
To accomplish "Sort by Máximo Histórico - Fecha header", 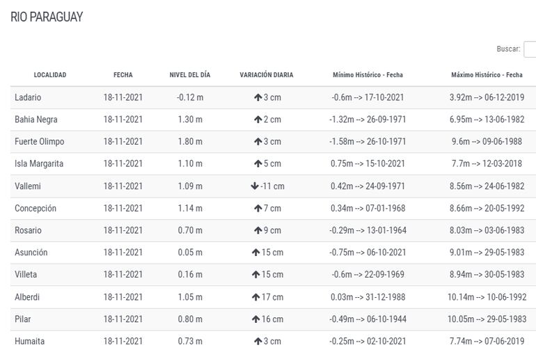I will [x=487, y=75].
